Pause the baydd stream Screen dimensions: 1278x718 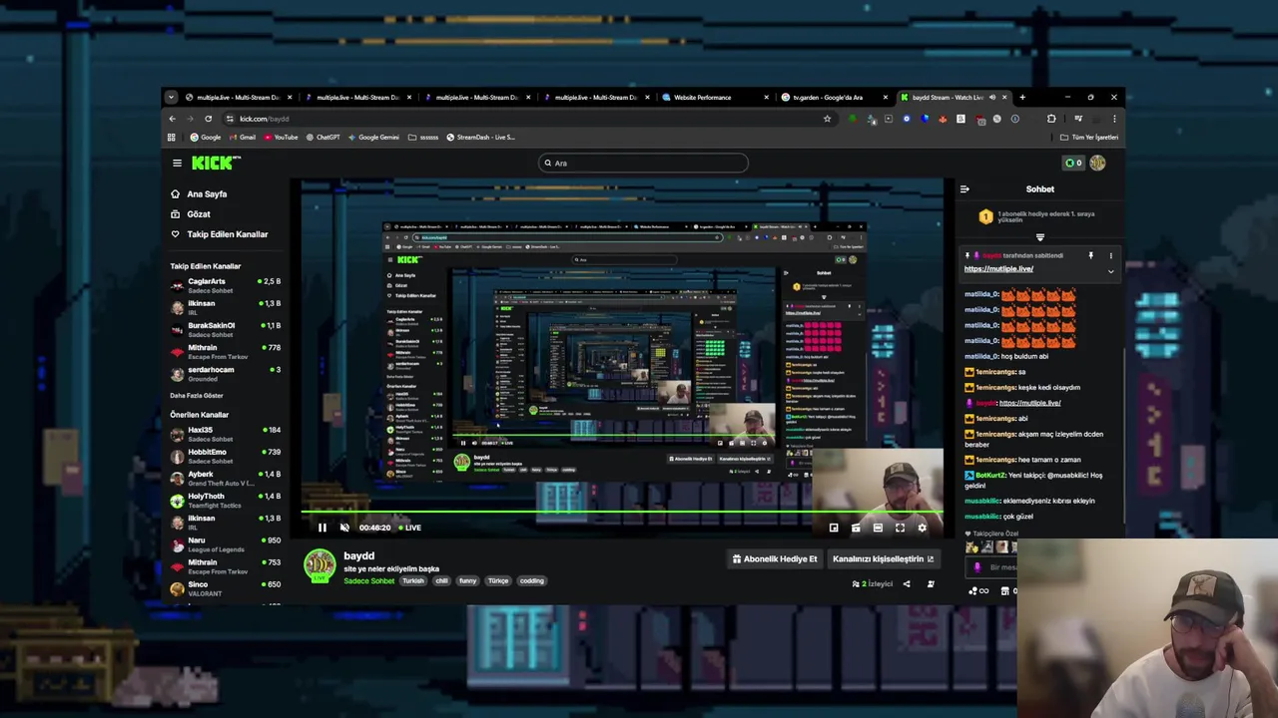click(321, 528)
